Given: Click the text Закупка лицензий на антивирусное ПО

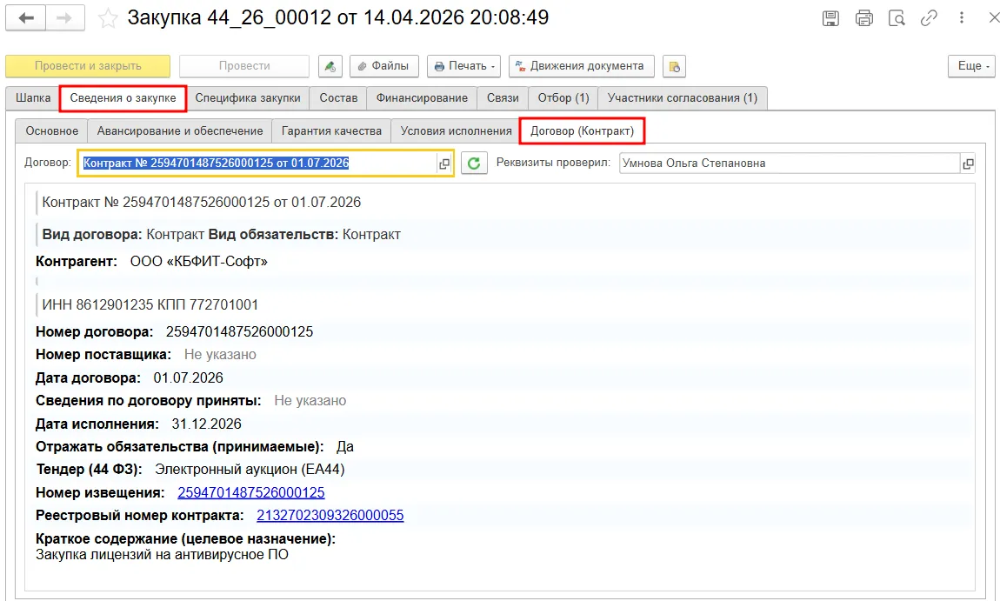Looking at the screenshot, I should [162, 555].
